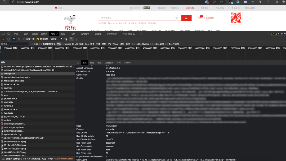
Task: Enable Preserve log (保留日志) checkbox
Action: click(x=24, y=39)
